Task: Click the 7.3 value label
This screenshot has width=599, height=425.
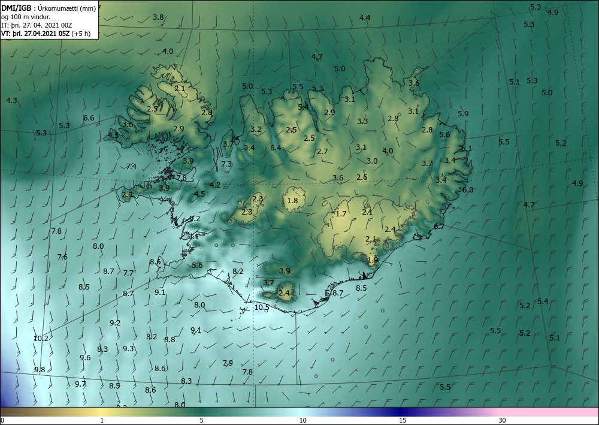Action: [x=226, y=164]
